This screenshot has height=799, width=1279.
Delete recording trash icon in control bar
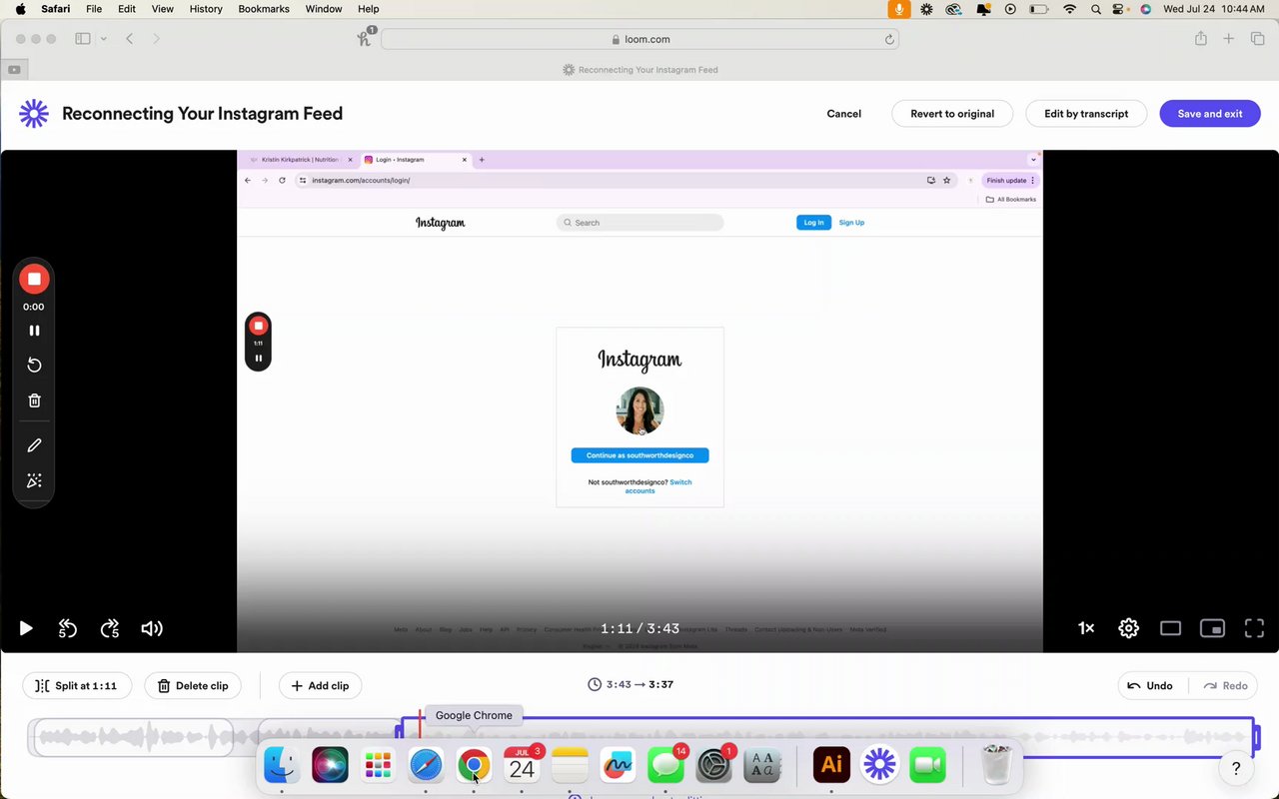[34, 400]
